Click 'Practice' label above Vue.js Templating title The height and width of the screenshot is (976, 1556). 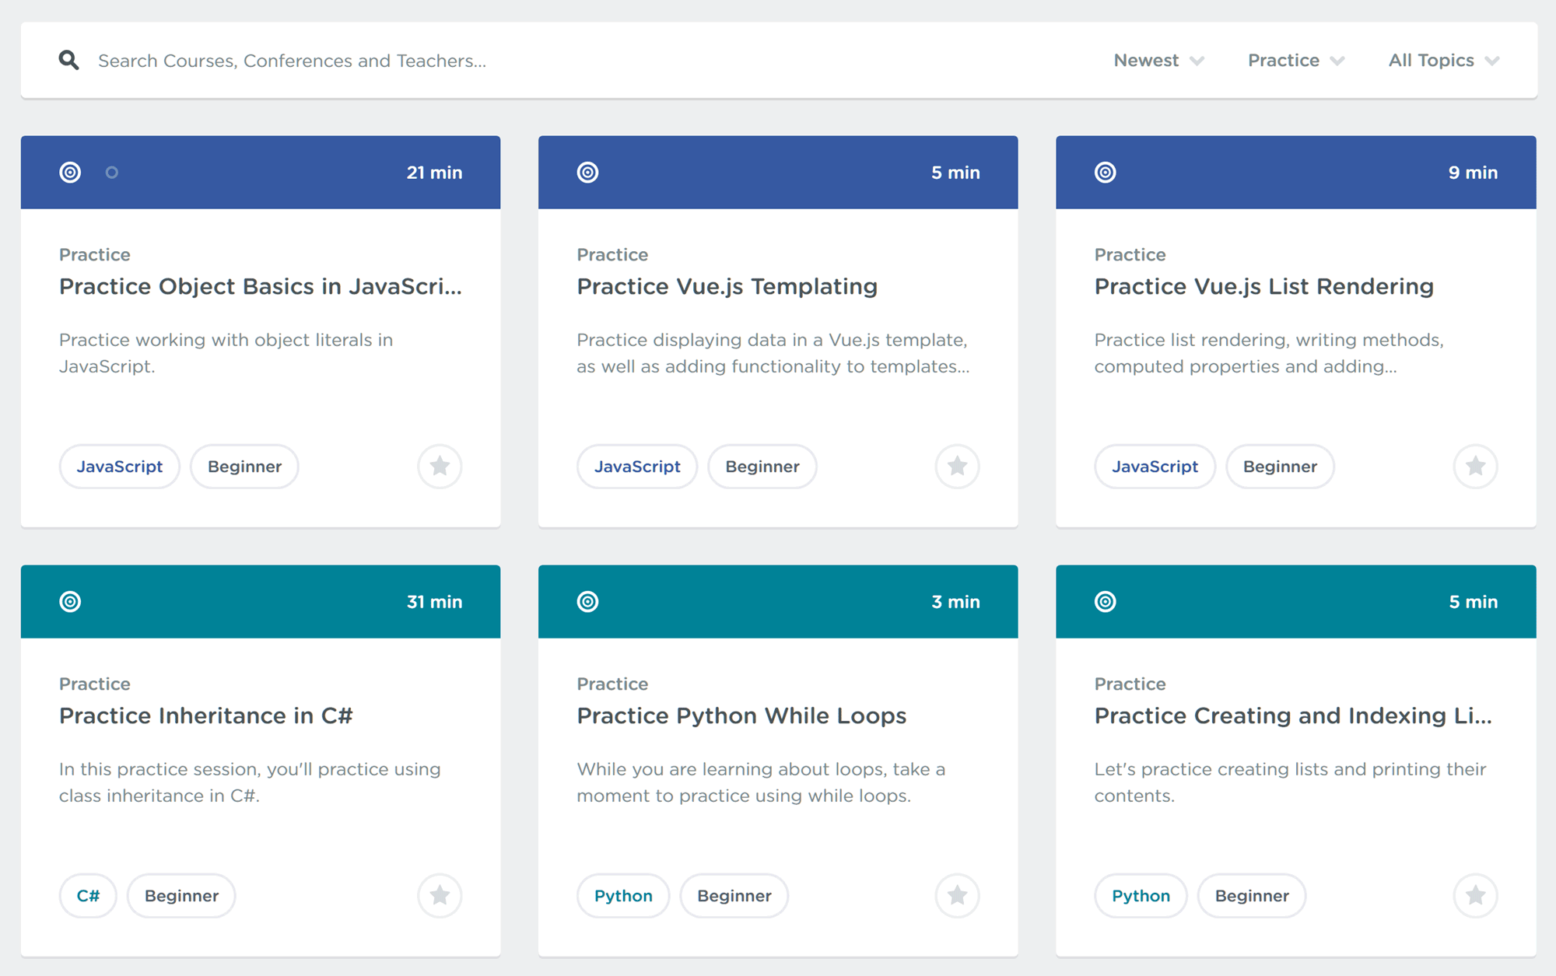[612, 254]
